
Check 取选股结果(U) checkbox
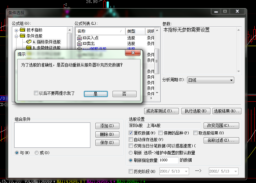(195, 133)
